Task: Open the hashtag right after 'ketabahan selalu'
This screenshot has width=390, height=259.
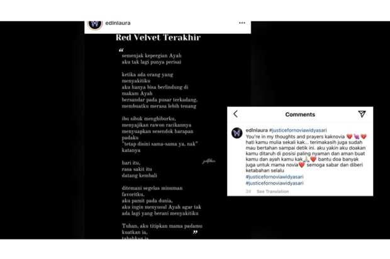Action: point(275,177)
